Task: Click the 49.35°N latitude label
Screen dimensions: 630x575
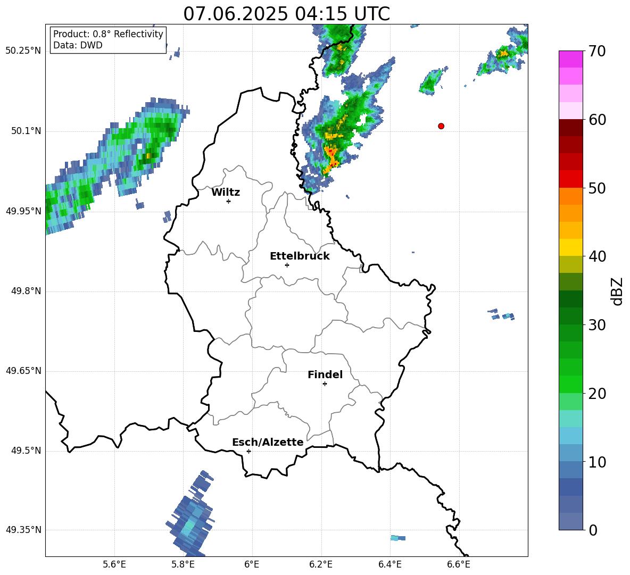Action: pyautogui.click(x=23, y=530)
